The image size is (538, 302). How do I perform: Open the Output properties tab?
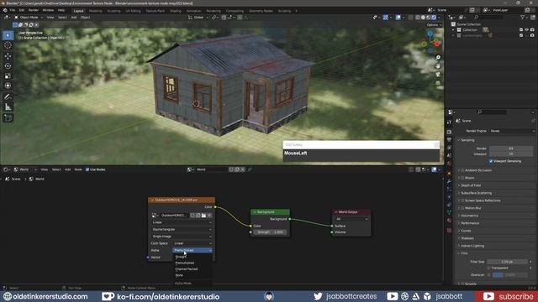point(449,140)
